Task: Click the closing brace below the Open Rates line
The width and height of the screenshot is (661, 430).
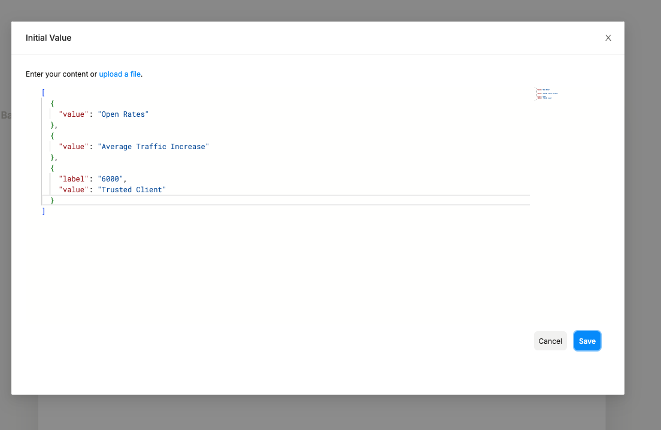Action: click(x=53, y=125)
